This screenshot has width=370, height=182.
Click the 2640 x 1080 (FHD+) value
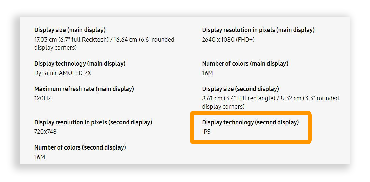[x=228, y=40]
